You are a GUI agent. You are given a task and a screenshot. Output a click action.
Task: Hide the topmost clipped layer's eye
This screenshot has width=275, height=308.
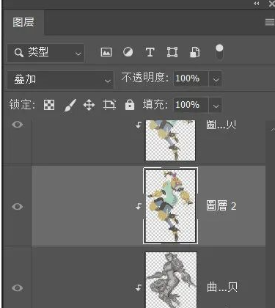(x=17, y=125)
